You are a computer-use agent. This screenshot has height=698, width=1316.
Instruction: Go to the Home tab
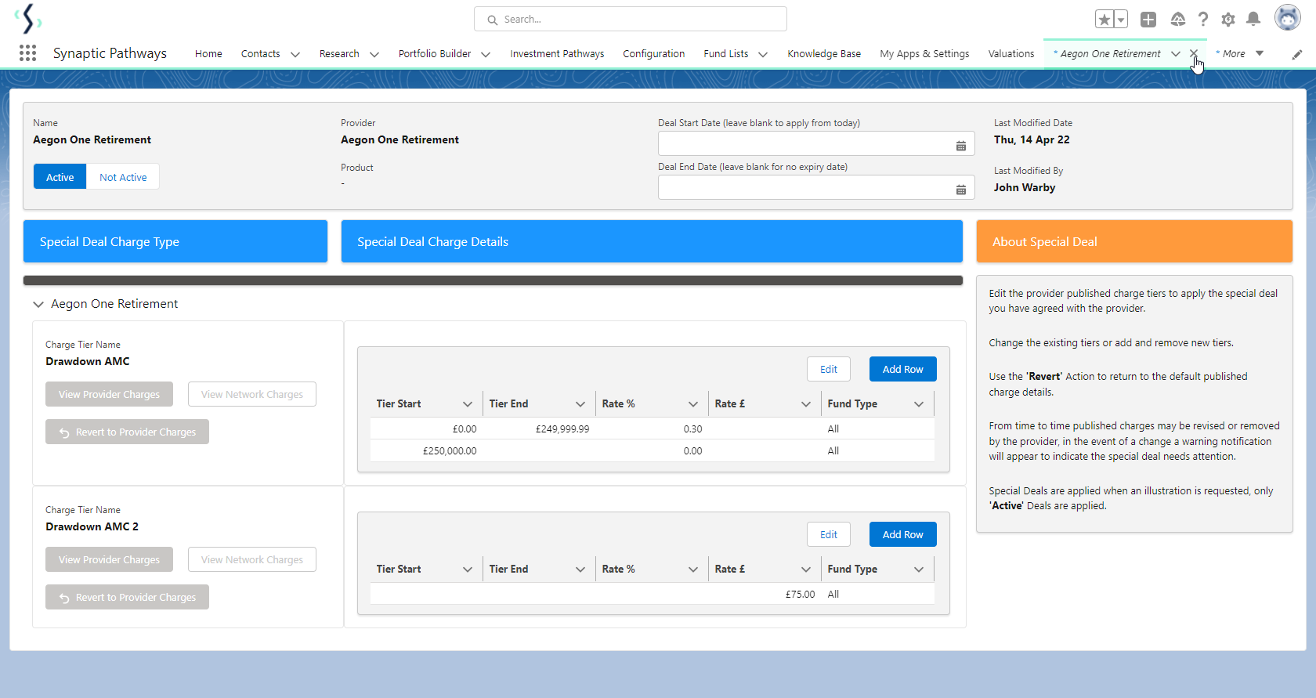208,54
